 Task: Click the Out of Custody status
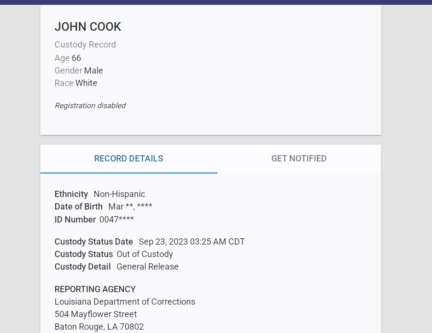point(144,254)
